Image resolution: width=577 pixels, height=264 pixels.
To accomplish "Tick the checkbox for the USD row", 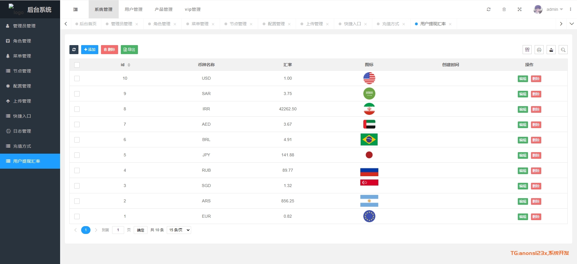I will tap(77, 78).
